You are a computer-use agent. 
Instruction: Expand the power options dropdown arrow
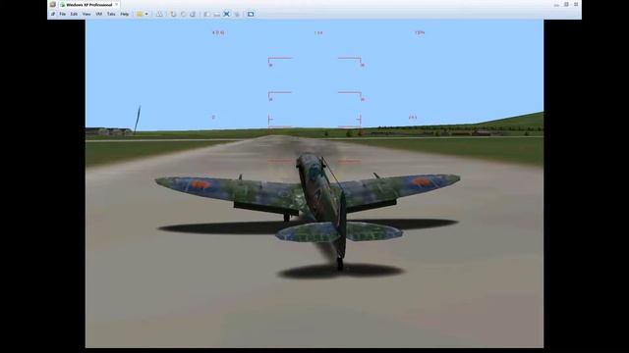(146, 14)
